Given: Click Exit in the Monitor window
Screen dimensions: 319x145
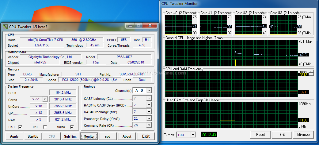Looking at the screenshot, I should coord(282,134).
